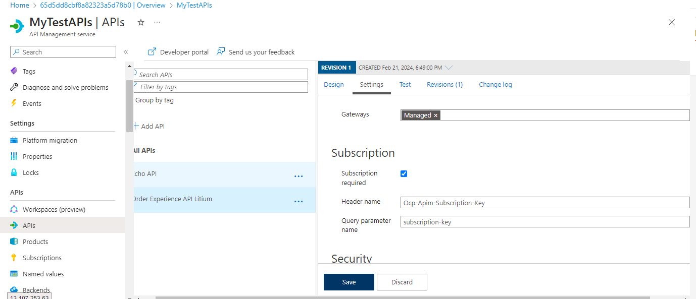The width and height of the screenshot is (696, 299).
Task: Open the Test tab
Action: 405,84
